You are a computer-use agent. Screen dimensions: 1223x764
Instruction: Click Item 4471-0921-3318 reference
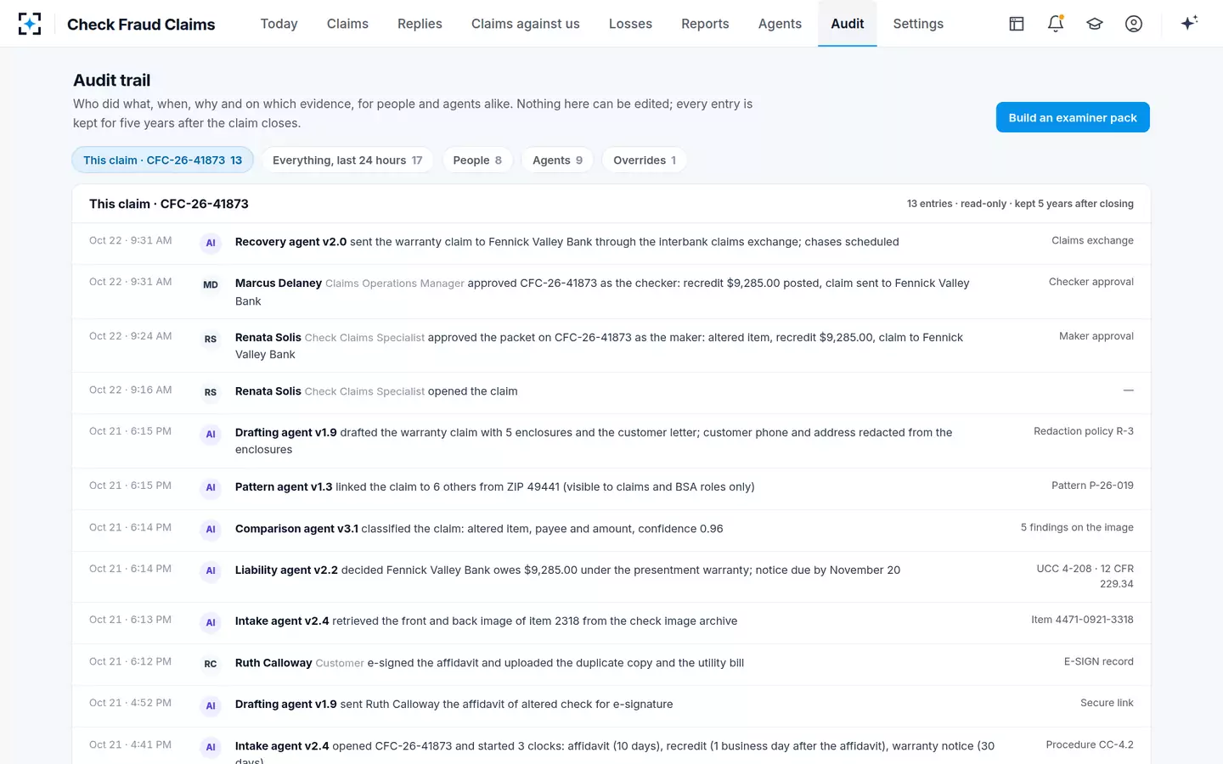[x=1082, y=620]
